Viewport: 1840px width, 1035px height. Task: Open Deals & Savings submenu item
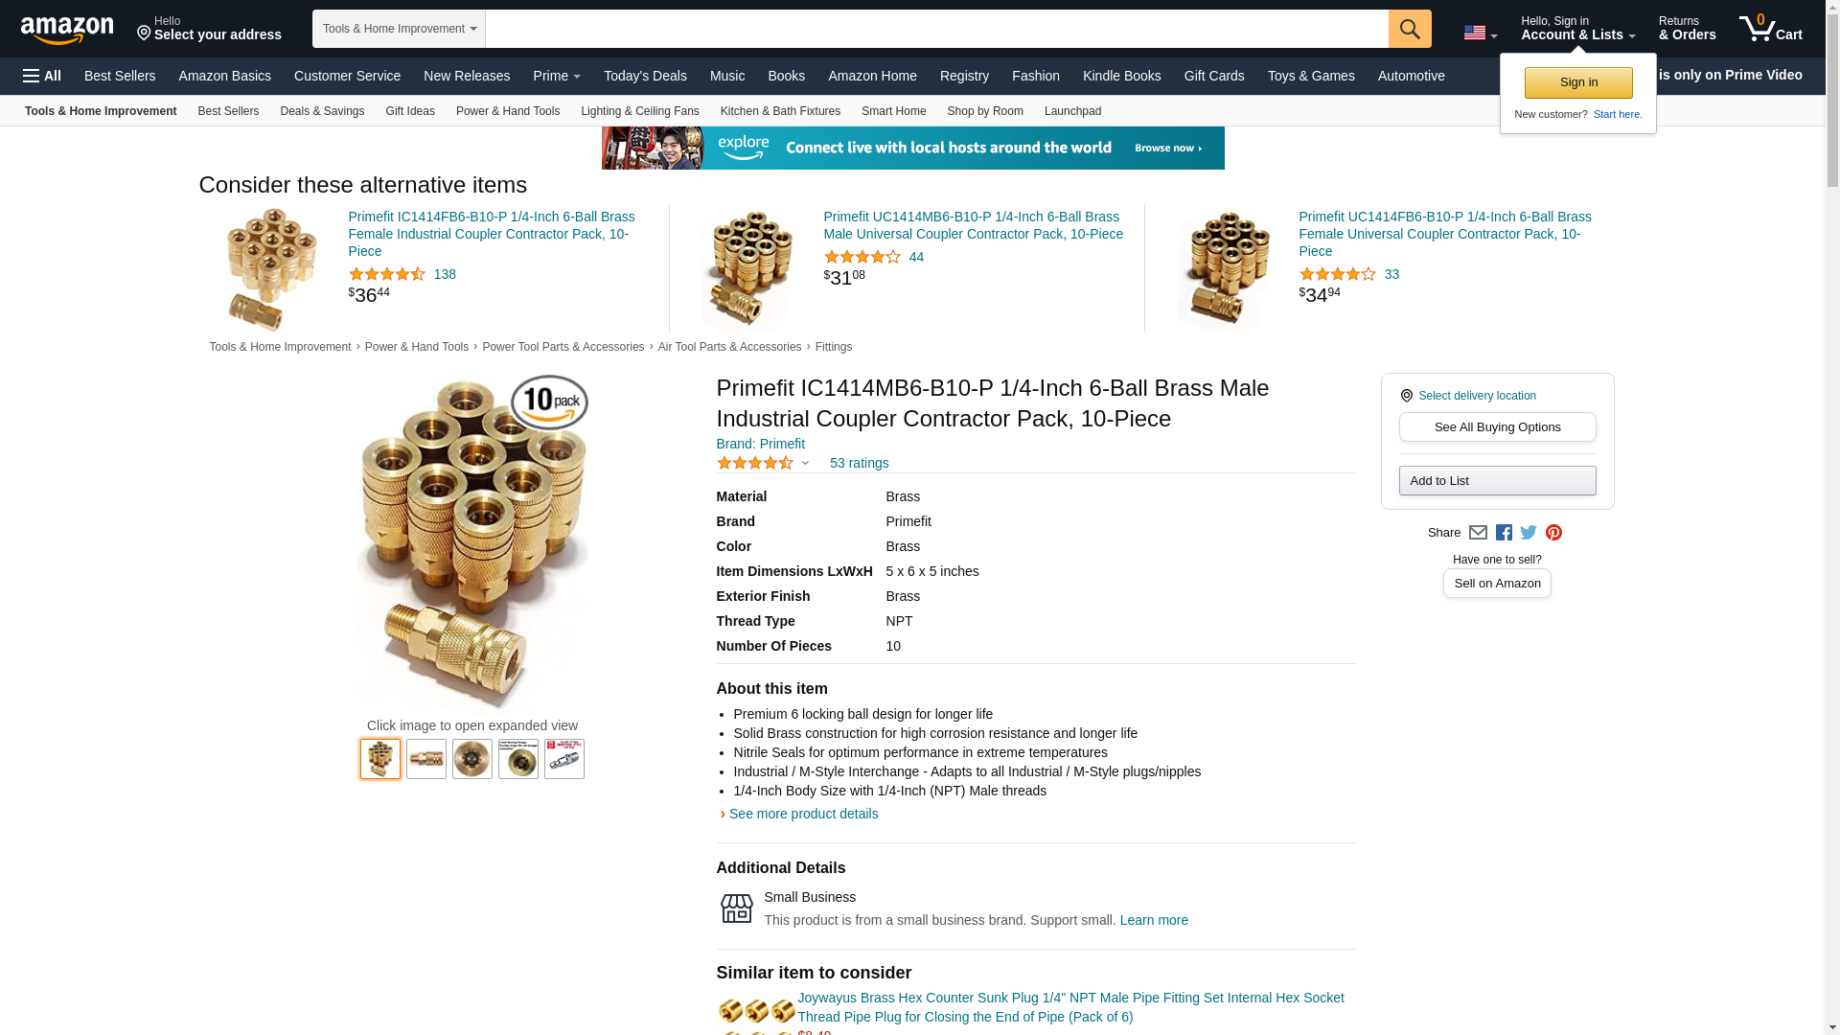[x=322, y=111]
